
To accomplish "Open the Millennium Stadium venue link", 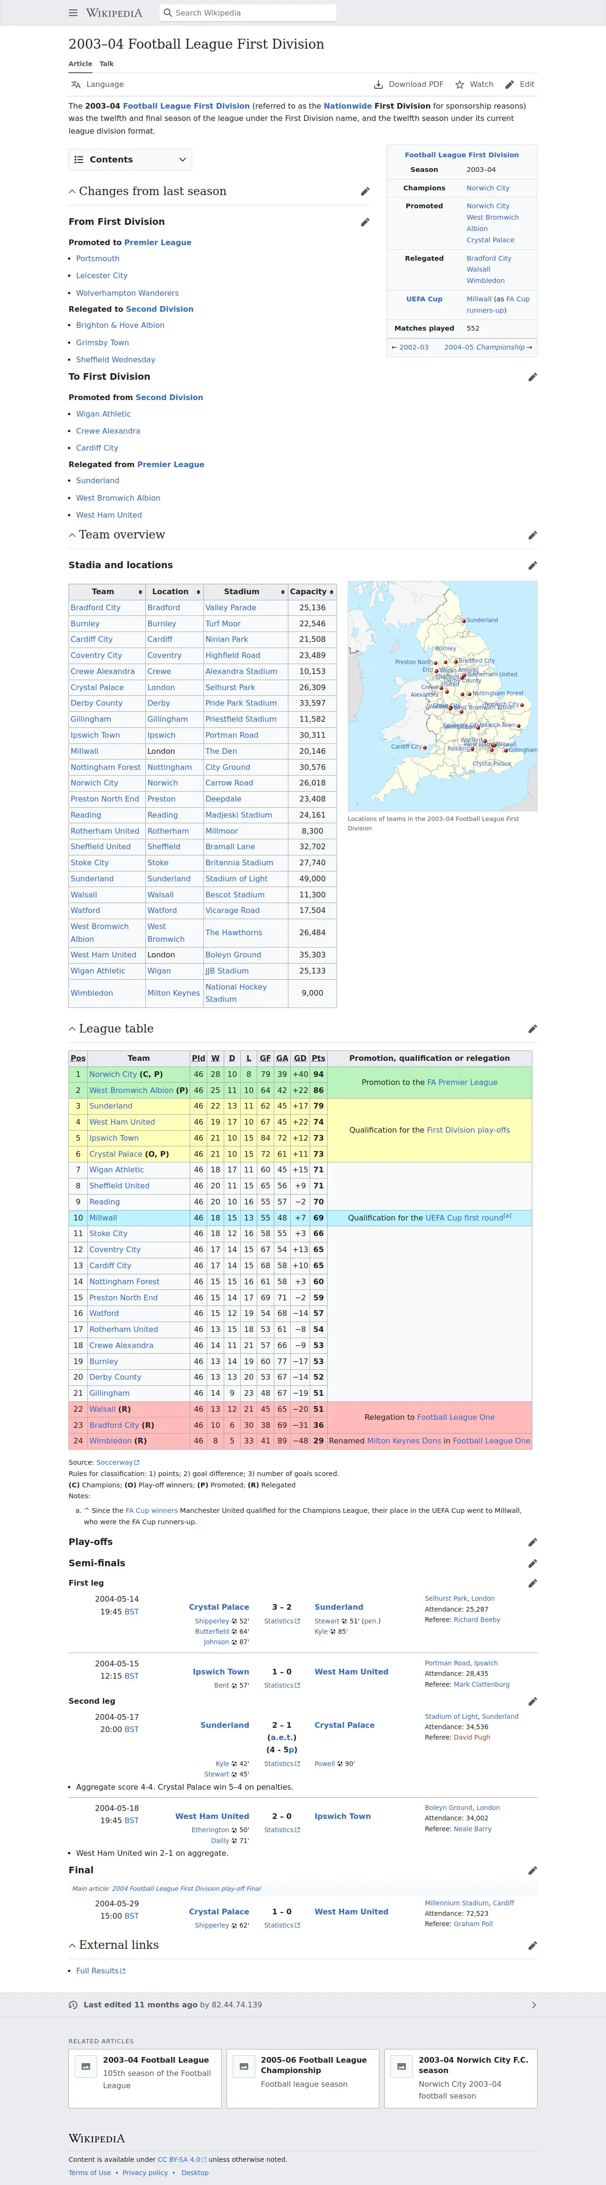I will point(458,1903).
